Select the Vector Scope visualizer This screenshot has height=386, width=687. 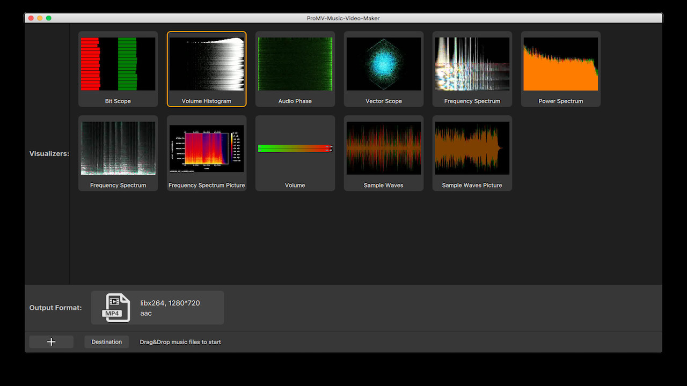pos(384,69)
